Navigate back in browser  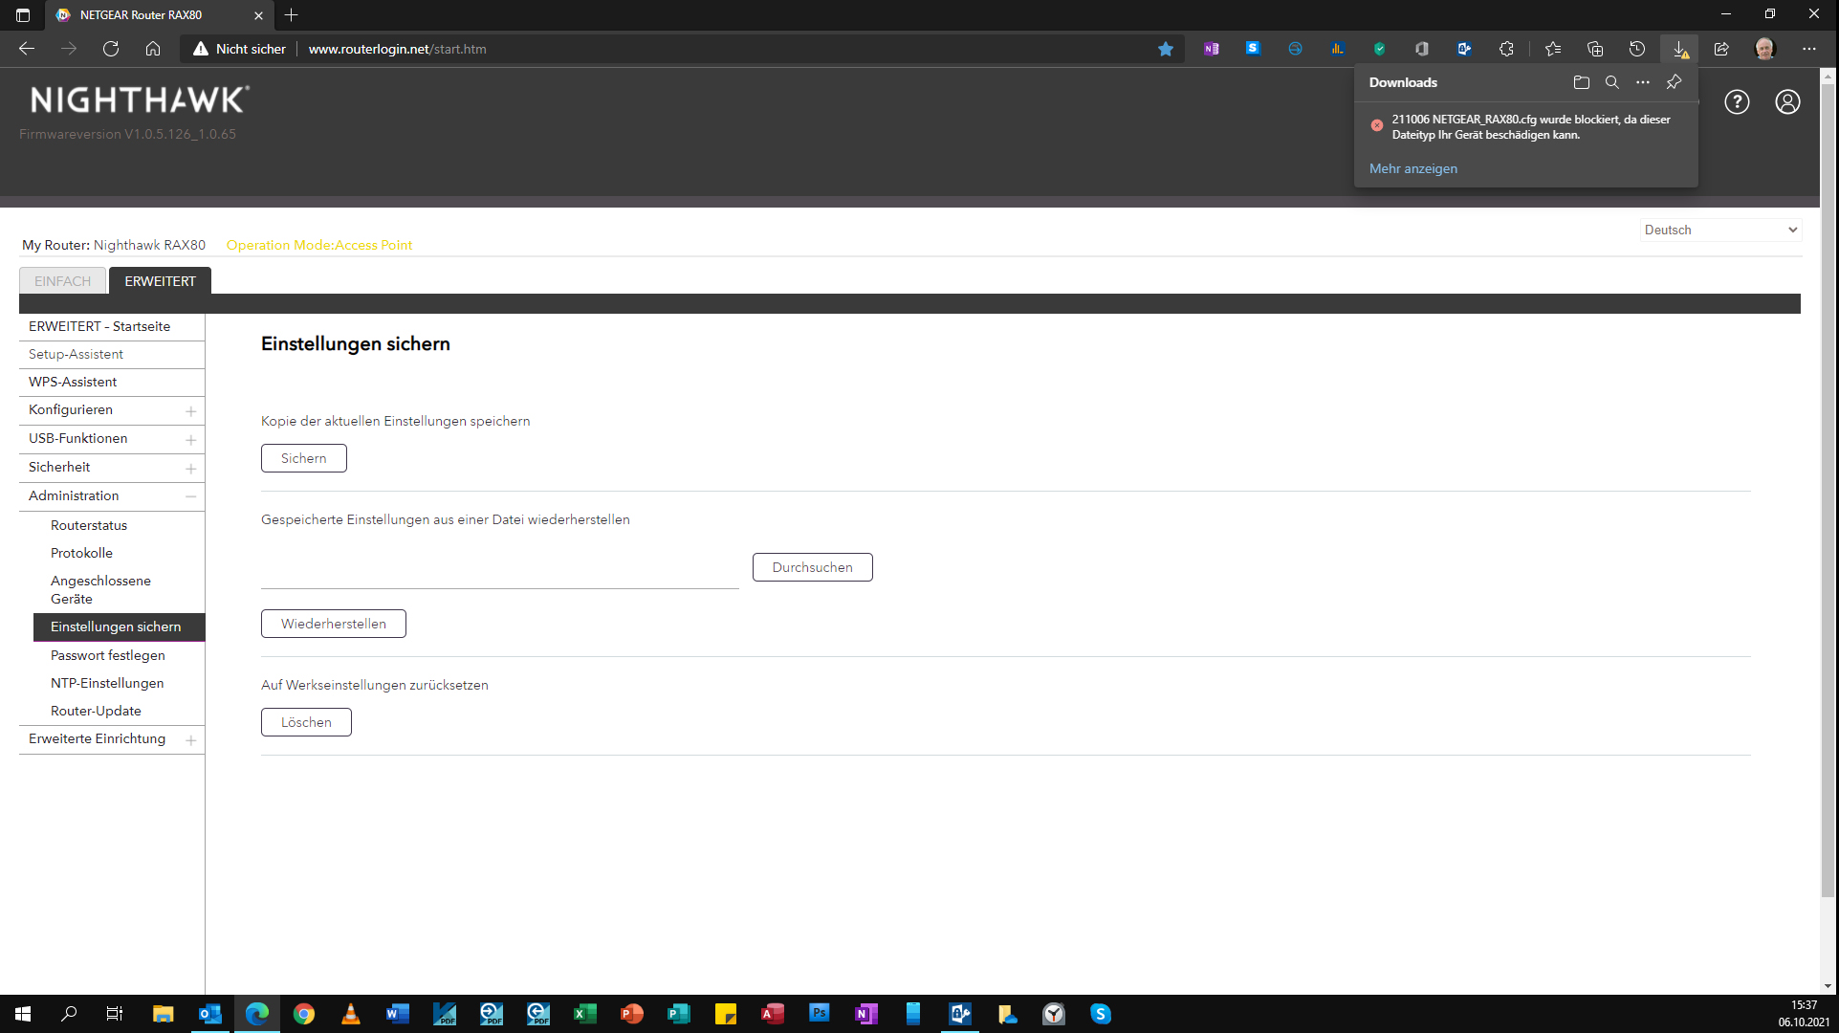pos(27,49)
